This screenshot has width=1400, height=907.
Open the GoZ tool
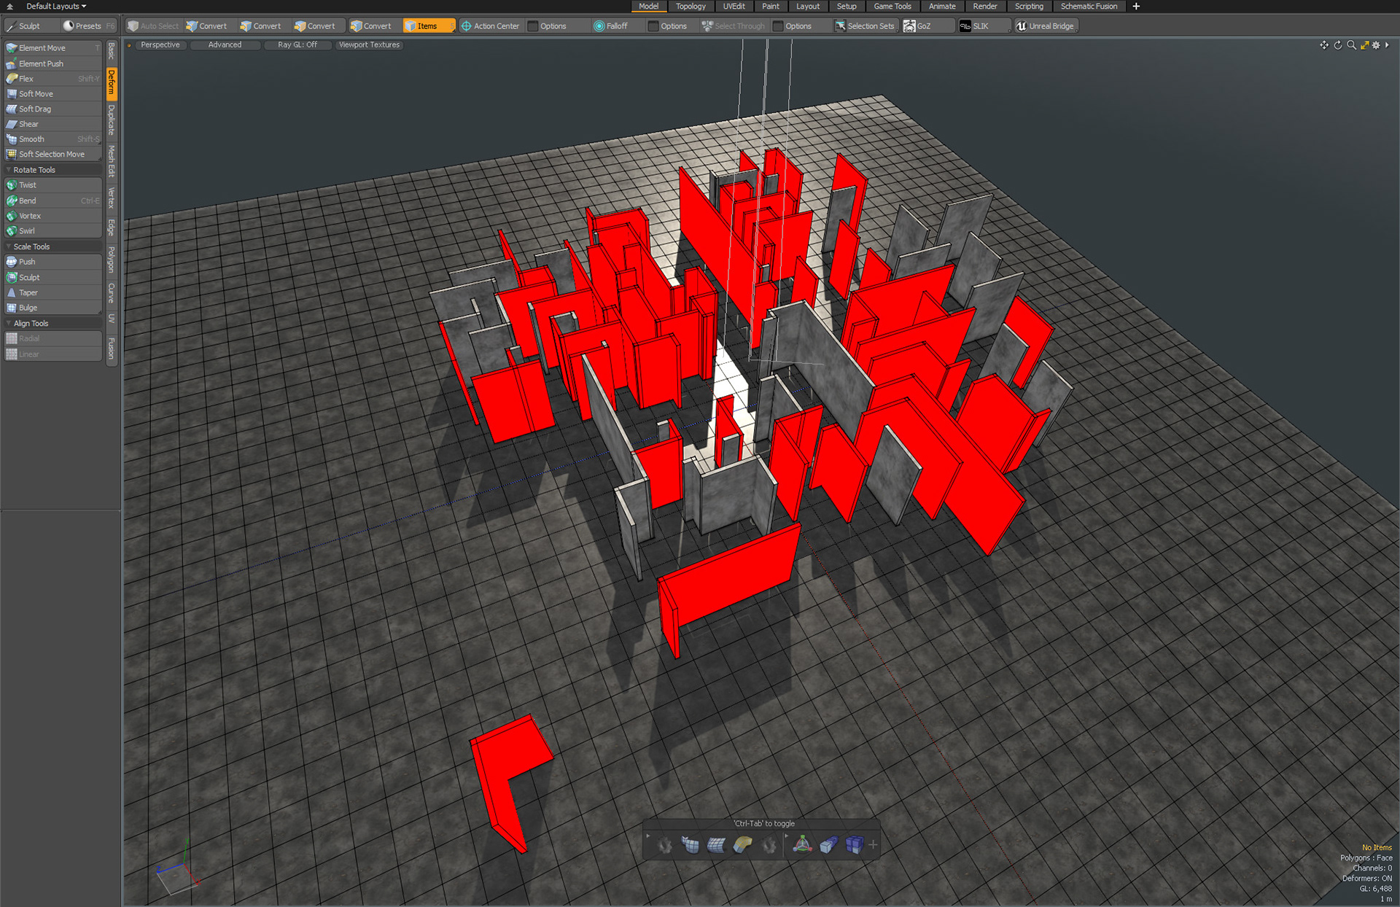point(928,26)
